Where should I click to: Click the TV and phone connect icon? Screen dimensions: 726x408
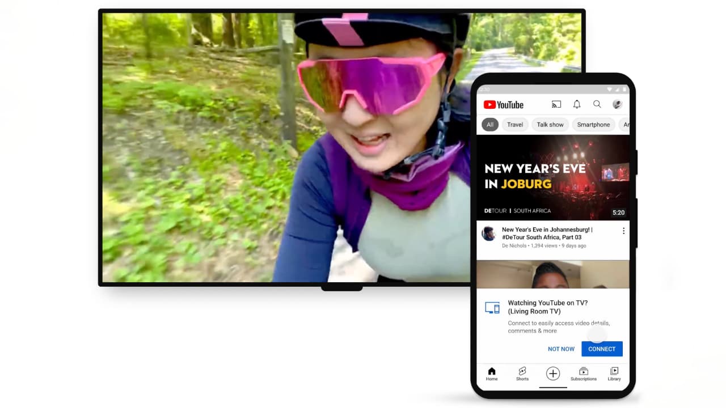point(492,308)
